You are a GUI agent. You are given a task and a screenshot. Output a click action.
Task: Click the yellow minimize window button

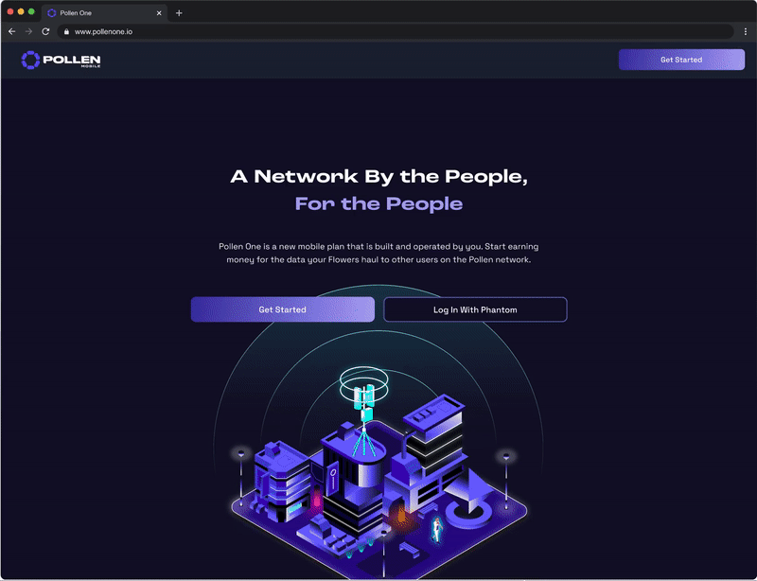(x=21, y=11)
